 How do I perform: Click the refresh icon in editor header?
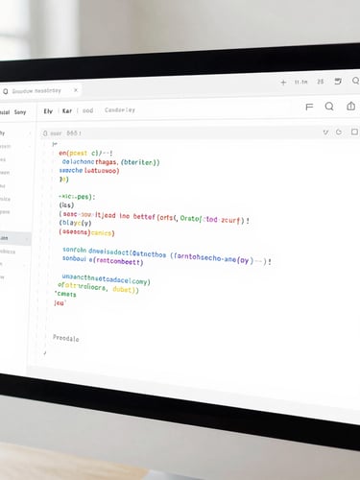tap(339, 132)
